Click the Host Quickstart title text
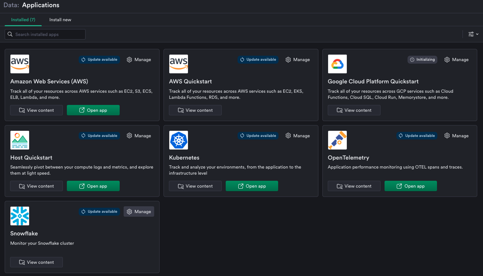The width and height of the screenshot is (483, 276). [x=31, y=158]
